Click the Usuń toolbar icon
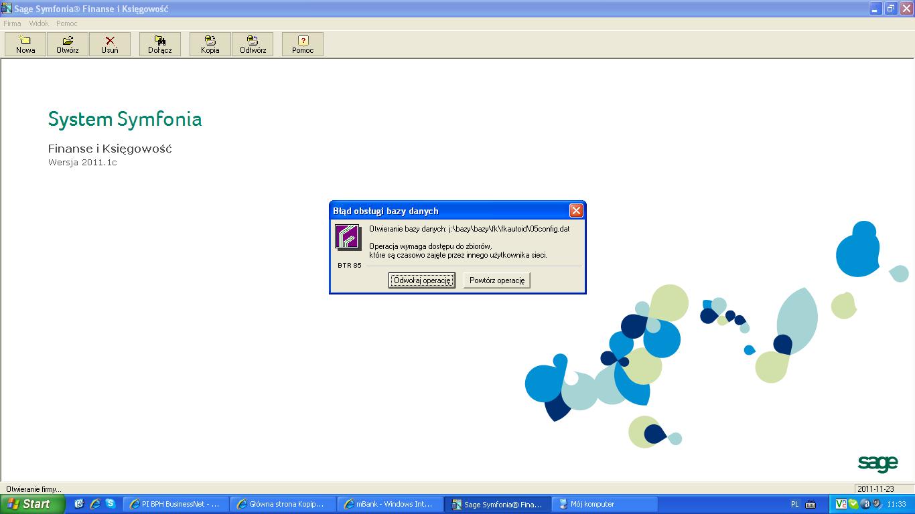915x514 pixels. pos(110,44)
